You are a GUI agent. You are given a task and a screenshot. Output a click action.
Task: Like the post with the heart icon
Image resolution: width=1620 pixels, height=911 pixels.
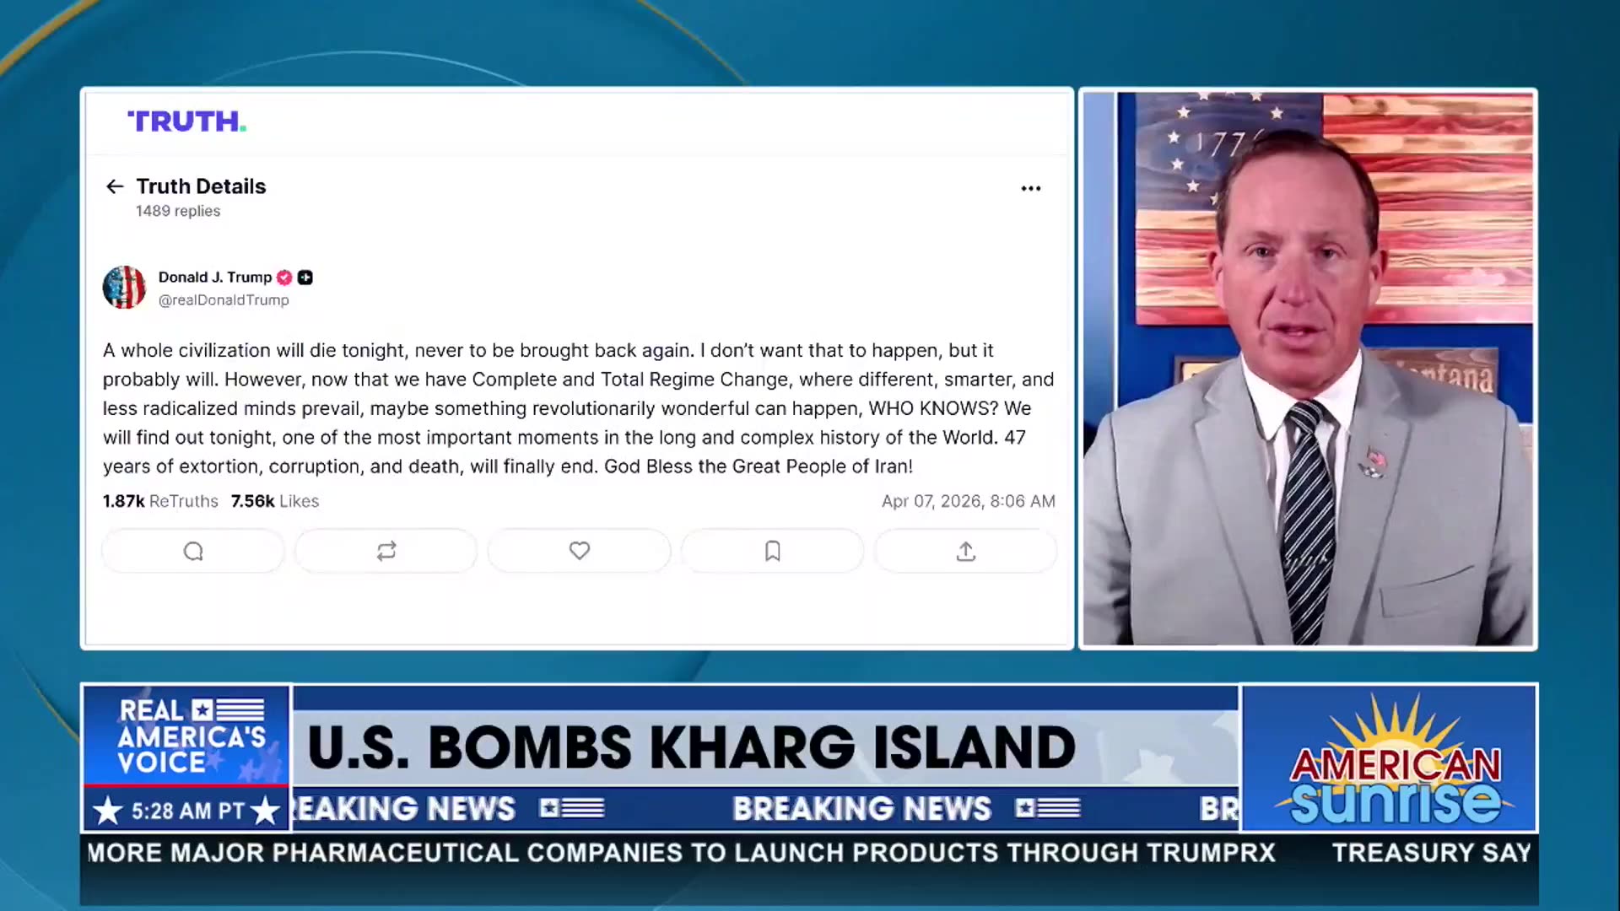(580, 551)
